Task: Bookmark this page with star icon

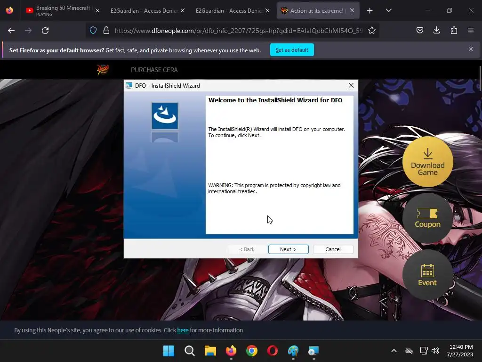Action: 372,31
